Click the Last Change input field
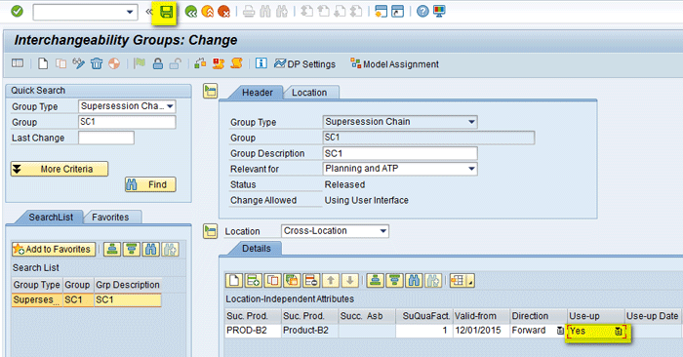 tap(106, 138)
